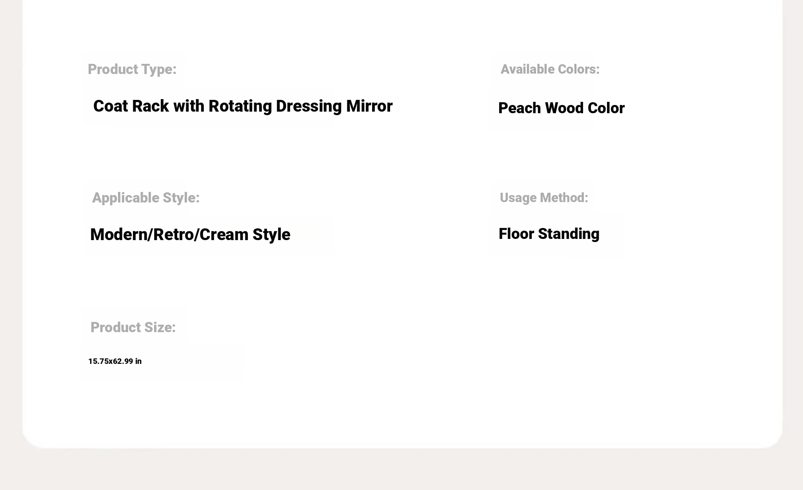Select the "Coat Rack with Rotating Dressing Mirror" text
This screenshot has width=803, height=490.
coord(243,106)
